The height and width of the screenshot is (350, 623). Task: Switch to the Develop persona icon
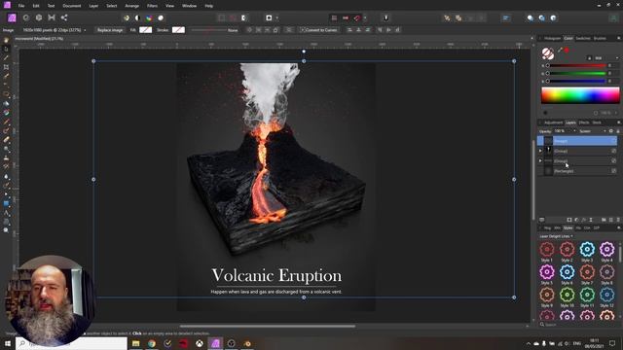point(39,17)
